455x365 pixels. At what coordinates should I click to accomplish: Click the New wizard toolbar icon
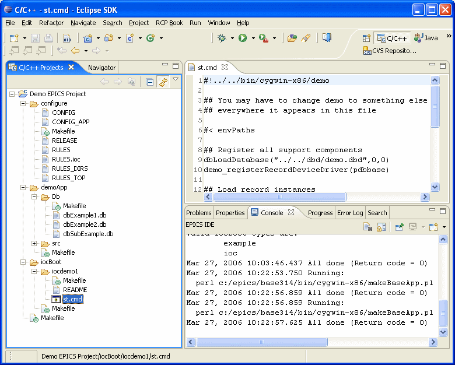[x=14, y=38]
